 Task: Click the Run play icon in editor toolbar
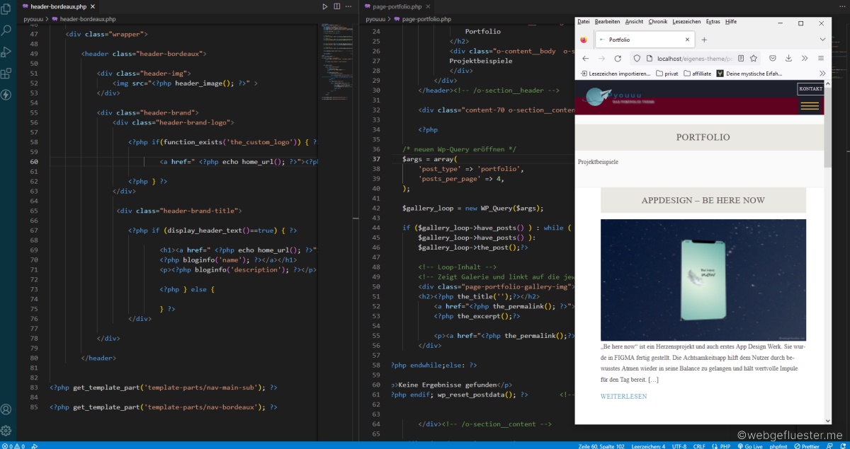point(325,6)
